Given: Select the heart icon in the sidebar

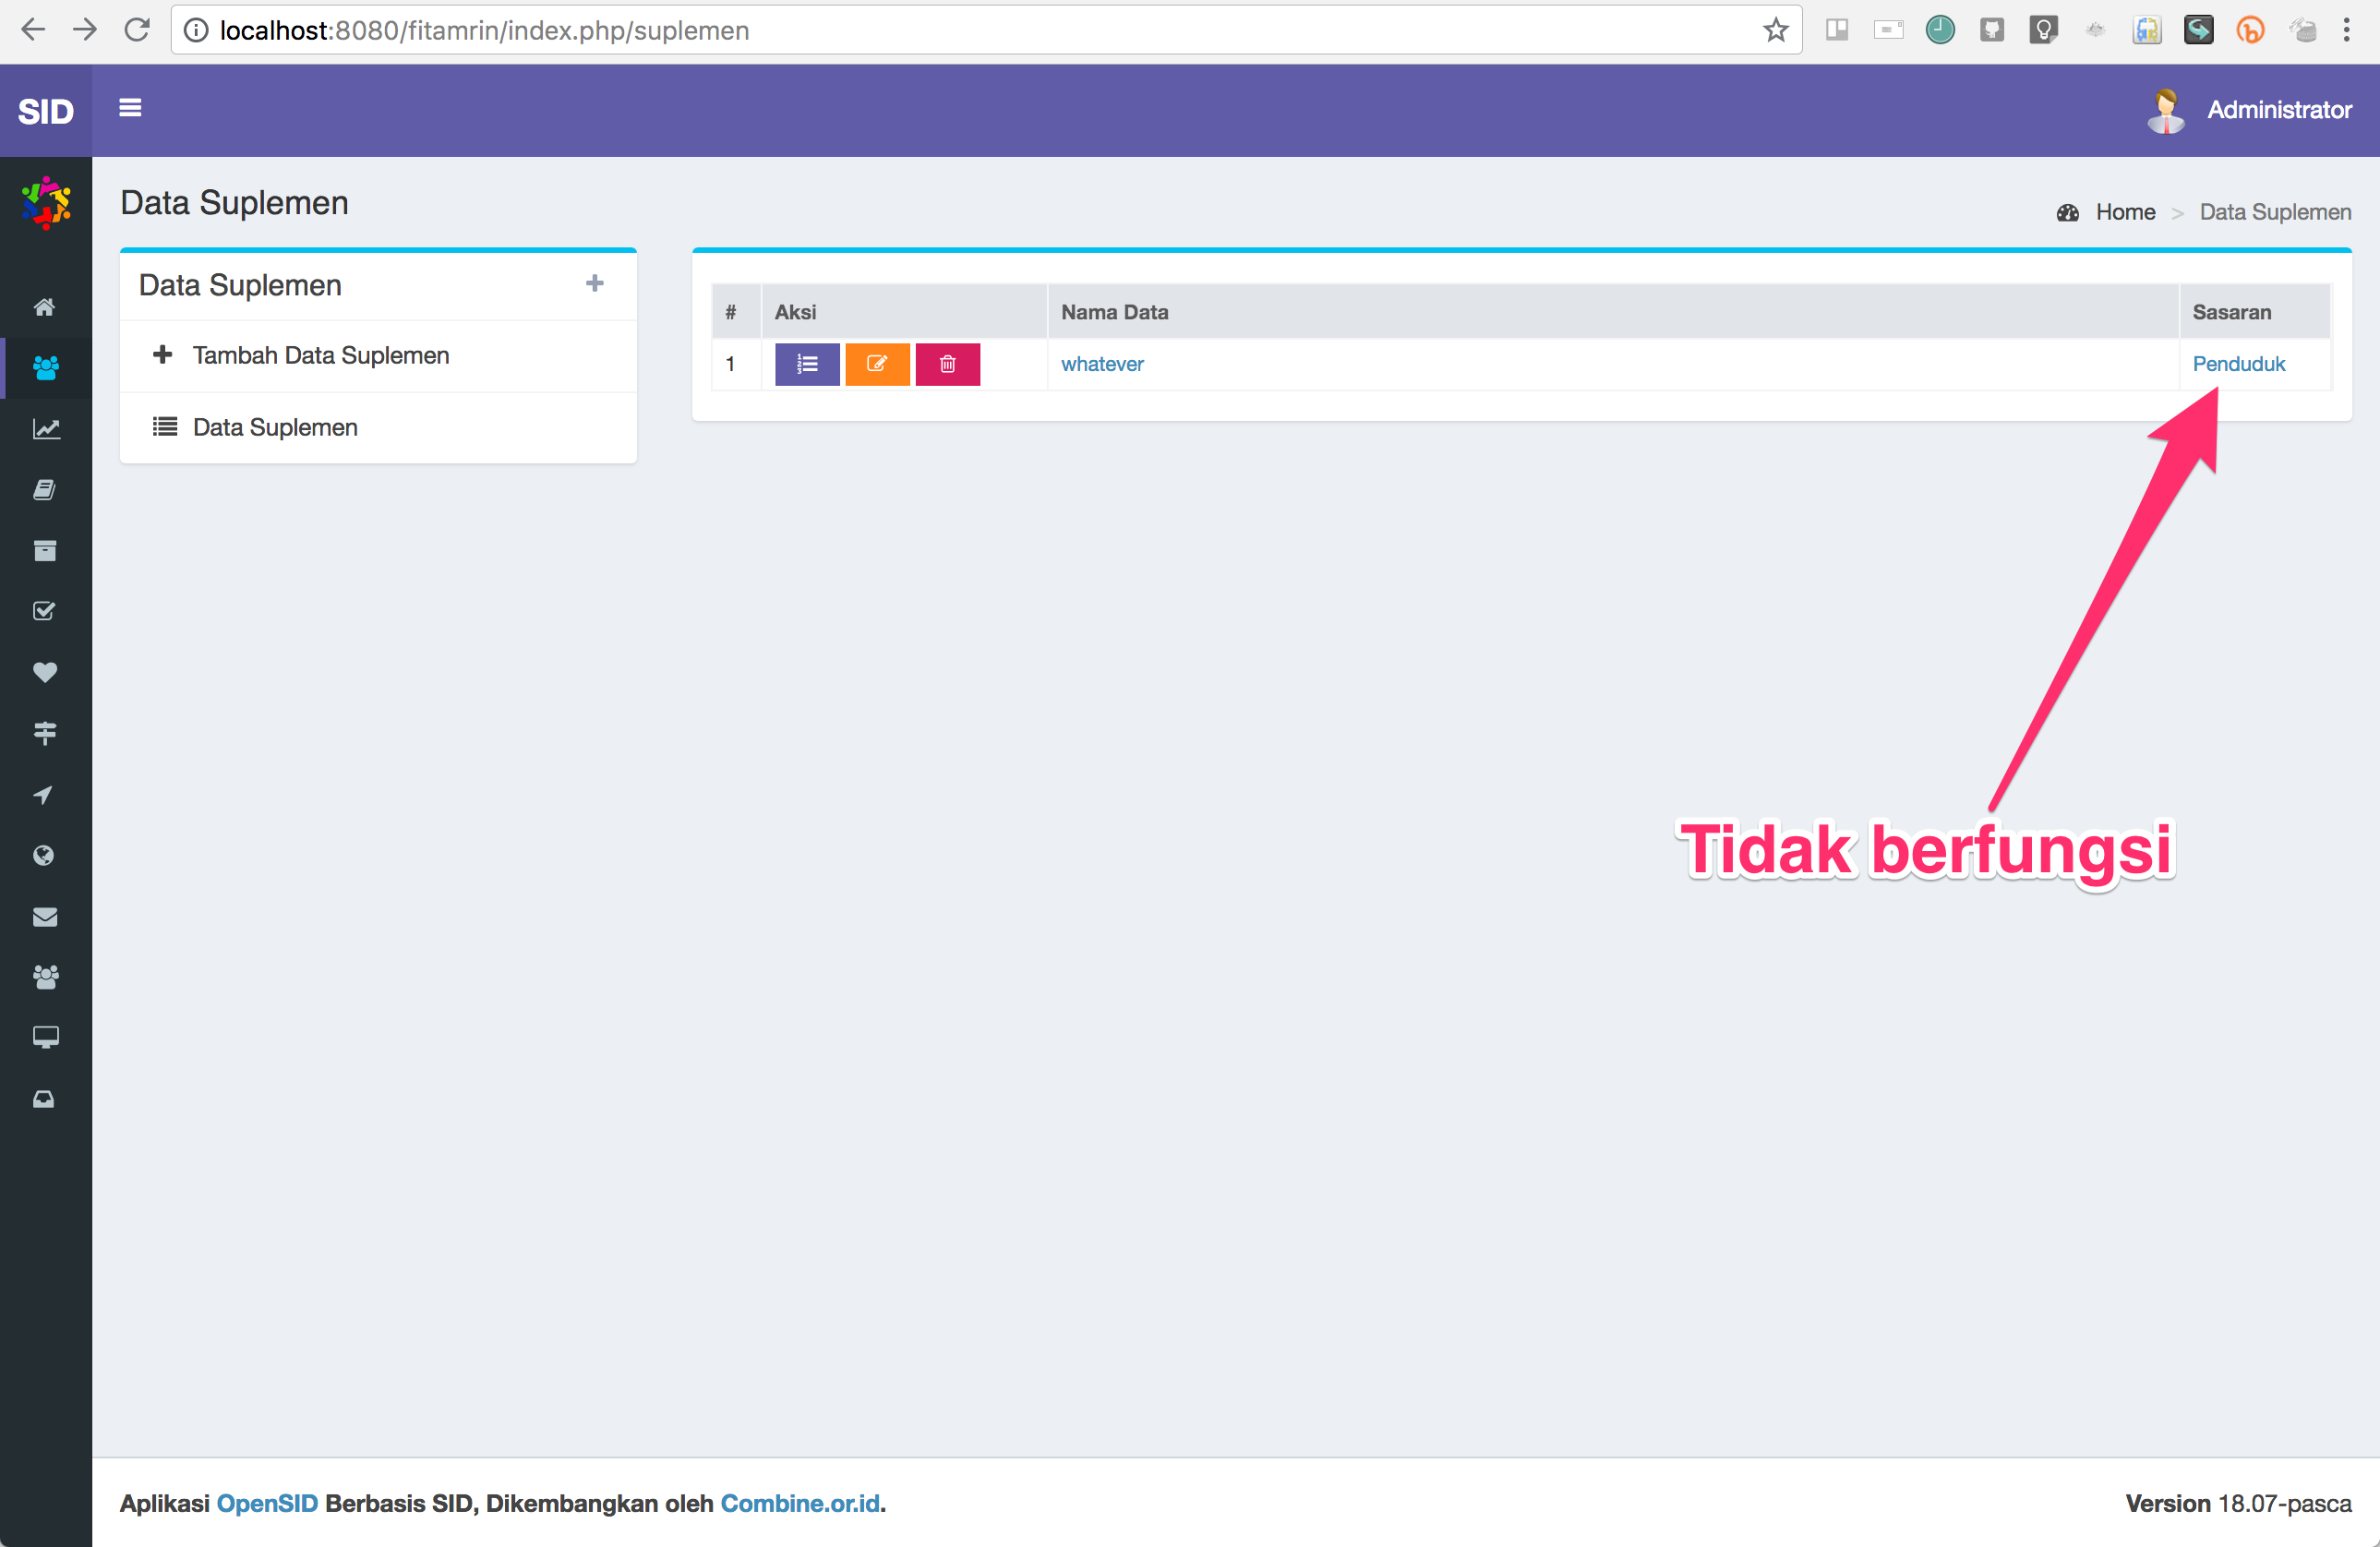Looking at the screenshot, I should coord(45,672).
